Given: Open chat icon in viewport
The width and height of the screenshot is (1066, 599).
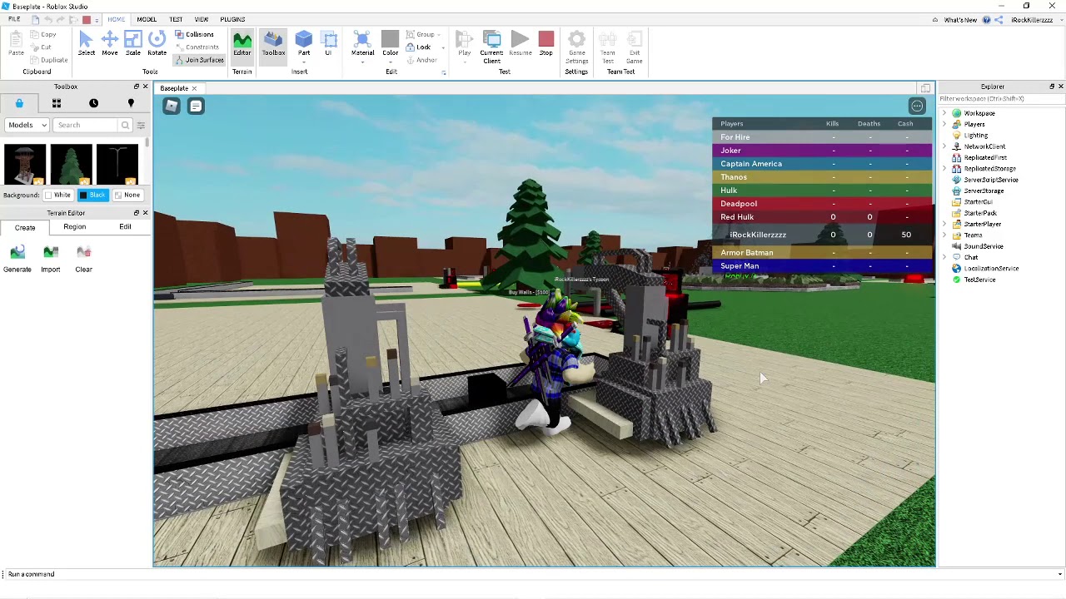Looking at the screenshot, I should click(196, 106).
